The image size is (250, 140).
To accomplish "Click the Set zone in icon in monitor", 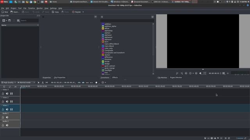I will (x=177, y=73).
